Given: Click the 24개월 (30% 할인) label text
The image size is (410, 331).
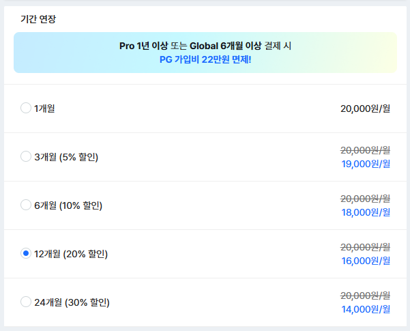Looking at the screenshot, I should point(72,302).
